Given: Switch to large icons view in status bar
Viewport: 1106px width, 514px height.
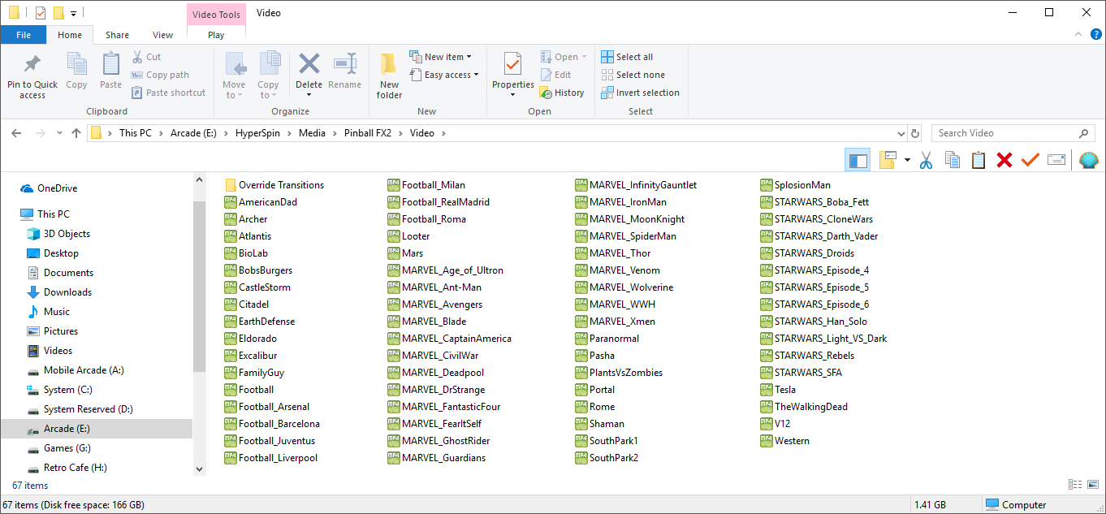Looking at the screenshot, I should [x=1092, y=485].
